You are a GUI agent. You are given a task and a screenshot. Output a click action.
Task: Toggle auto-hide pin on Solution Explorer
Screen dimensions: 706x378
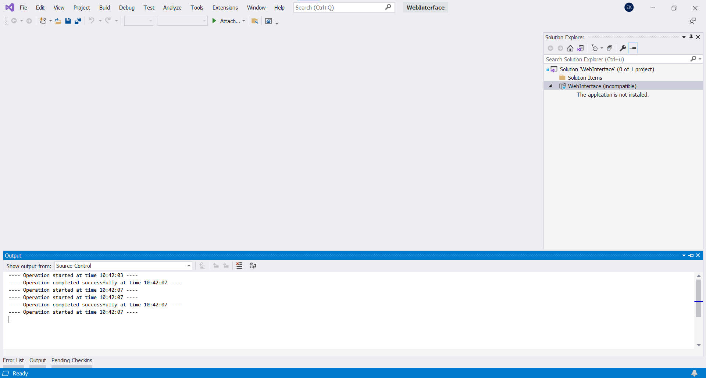pyautogui.click(x=691, y=37)
